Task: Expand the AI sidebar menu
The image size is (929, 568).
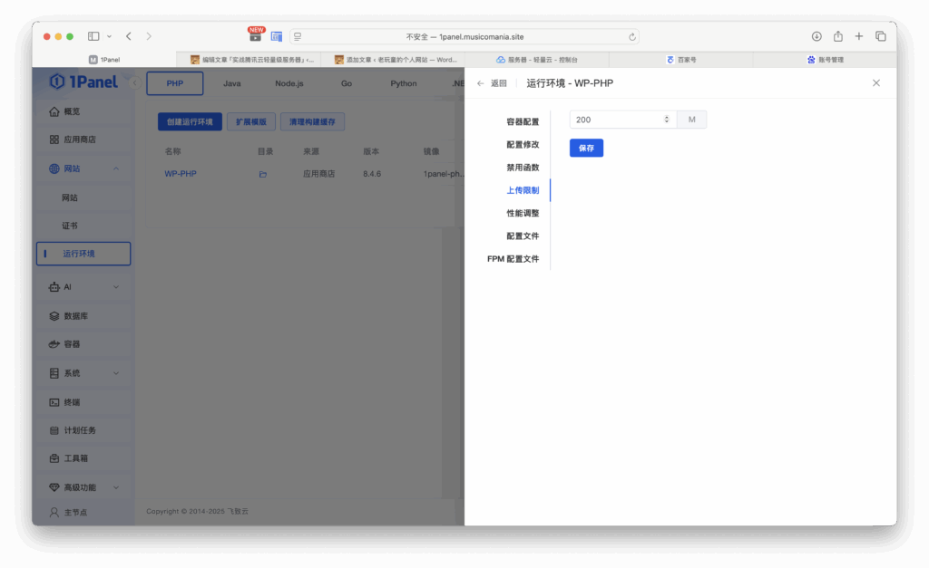Action: (115, 287)
